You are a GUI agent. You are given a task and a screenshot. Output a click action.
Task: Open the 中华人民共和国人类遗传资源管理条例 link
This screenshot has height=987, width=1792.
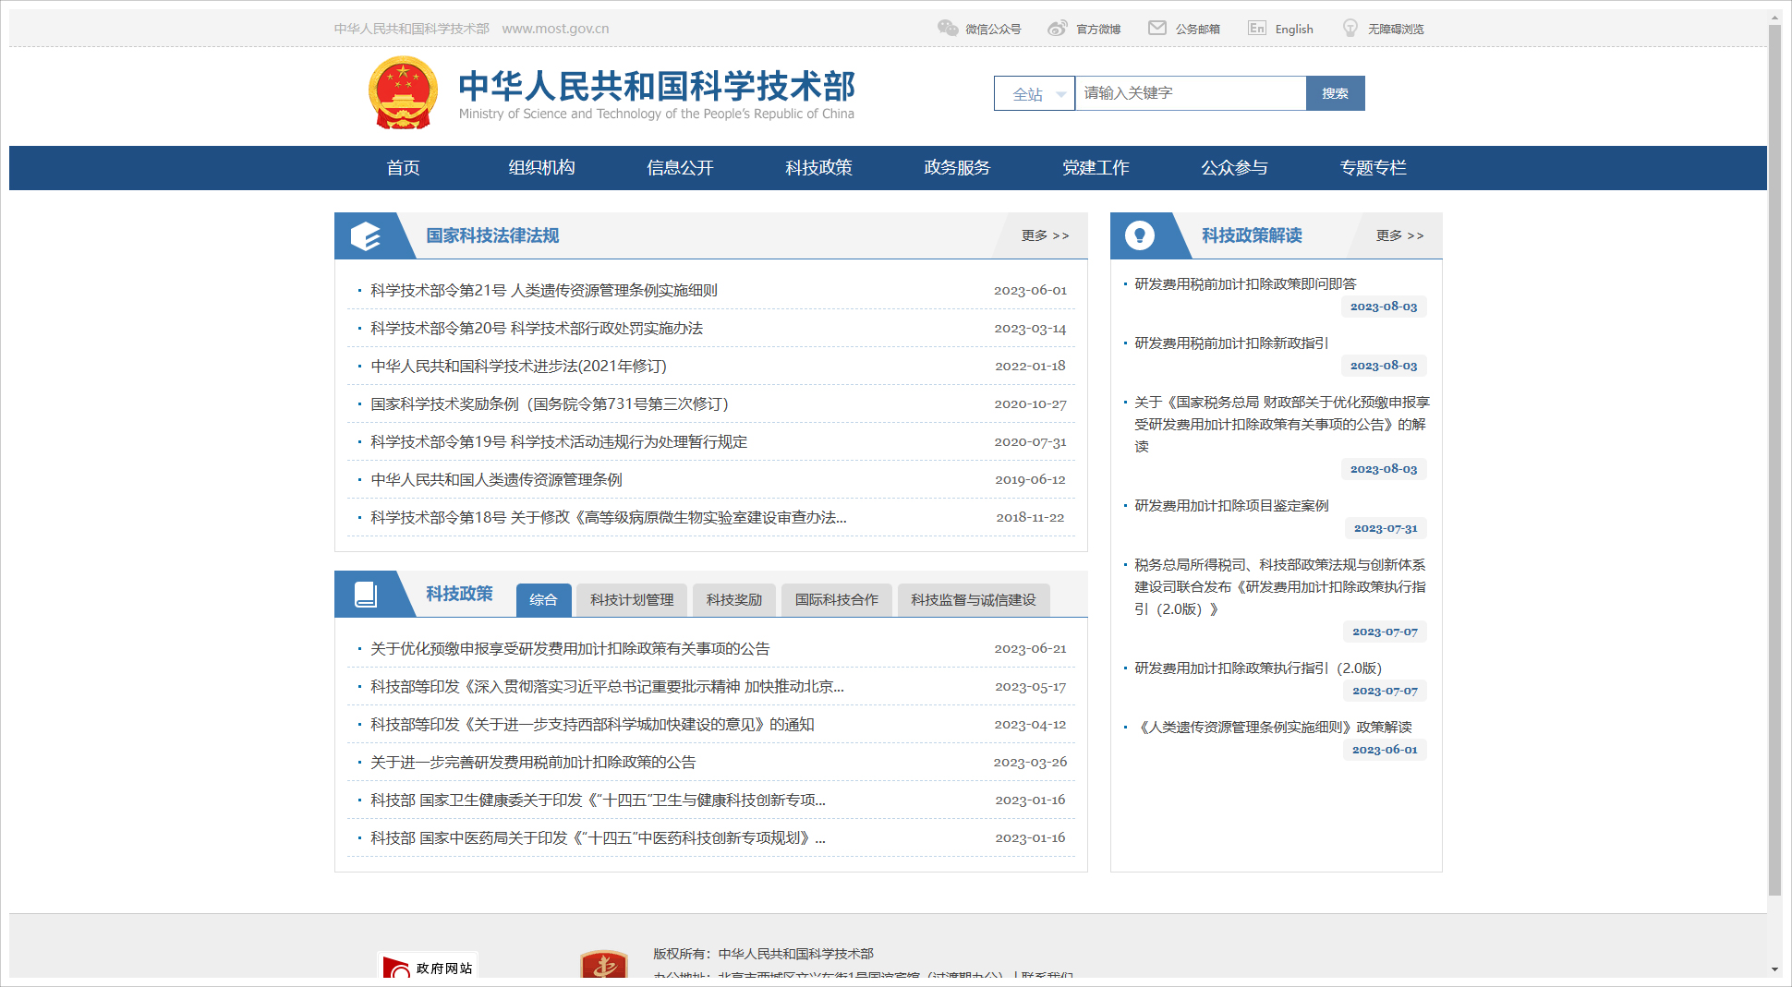point(496,480)
